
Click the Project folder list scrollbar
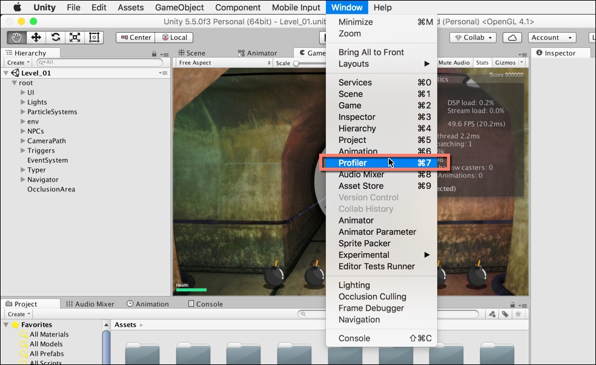coord(107,347)
